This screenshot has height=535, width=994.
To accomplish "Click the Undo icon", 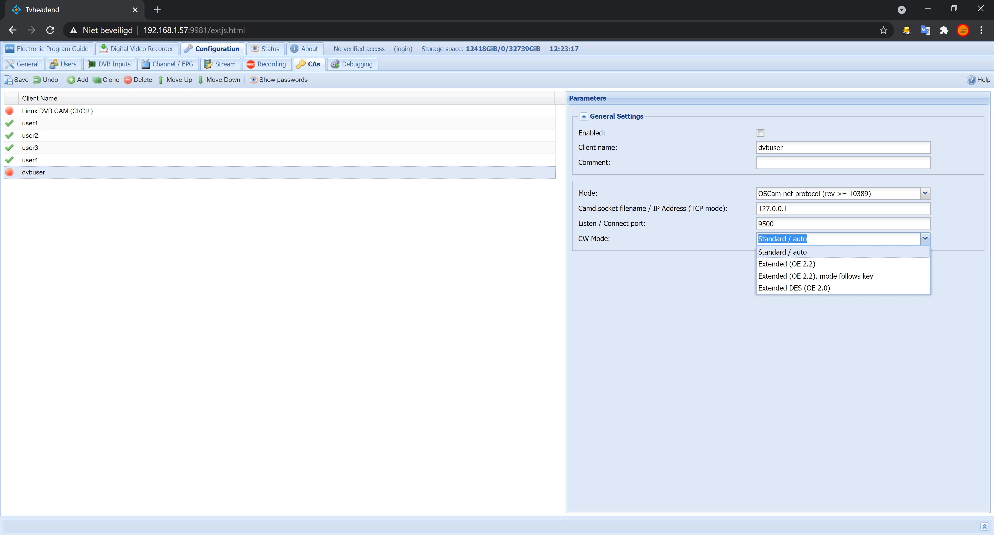I will (37, 80).
